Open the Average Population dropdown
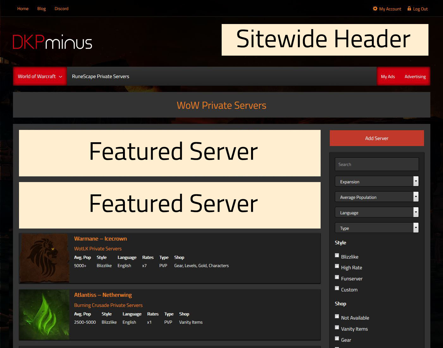 coord(377,197)
